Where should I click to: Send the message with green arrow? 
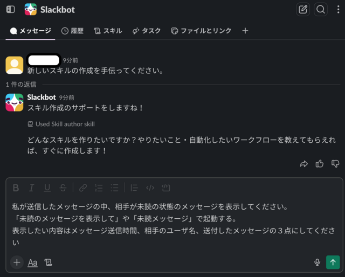[333, 262]
